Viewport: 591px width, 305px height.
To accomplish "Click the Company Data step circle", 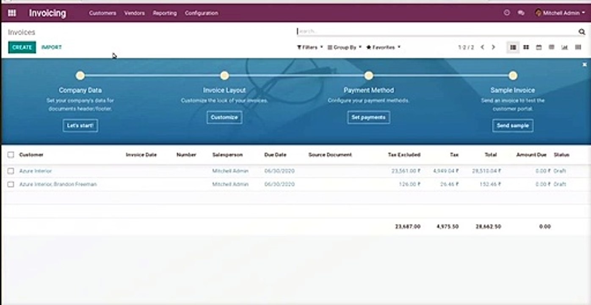I will pyautogui.click(x=80, y=76).
